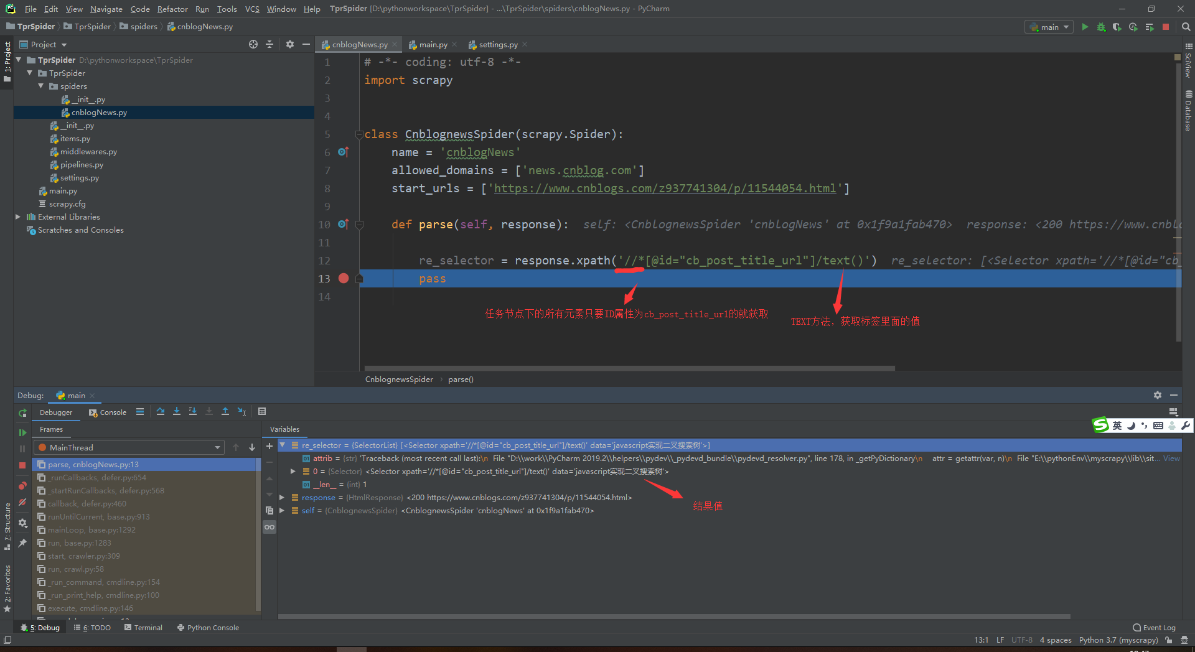Open Evaluate Expression calculator icon

(x=262, y=412)
